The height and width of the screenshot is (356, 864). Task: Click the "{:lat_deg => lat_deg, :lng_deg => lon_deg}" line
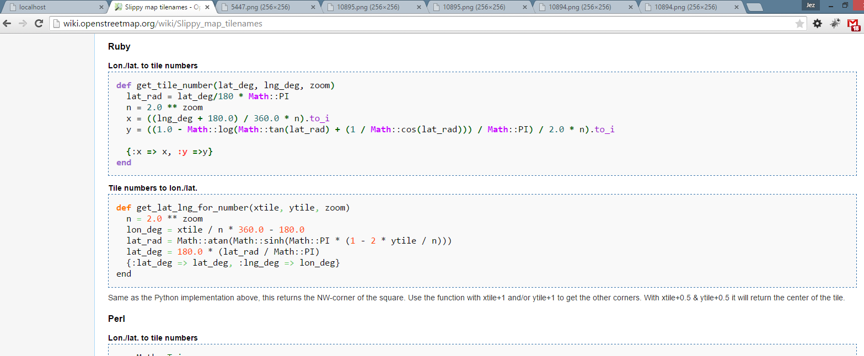[233, 263]
